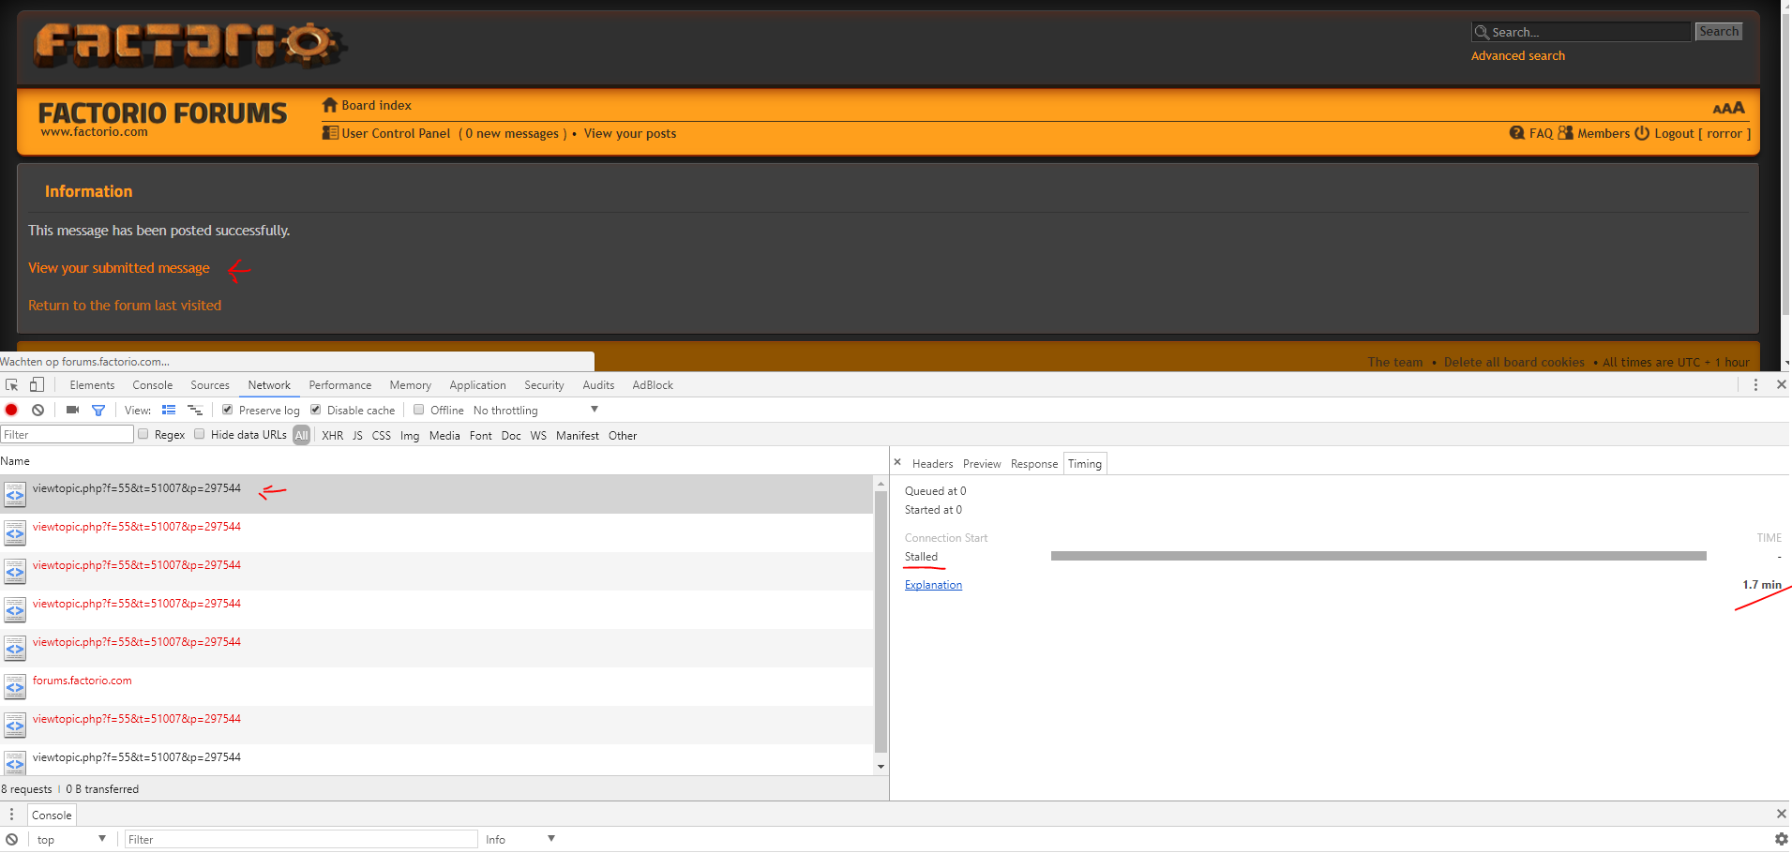This screenshot has width=1792, height=853.
Task: Click the inspect element picker icon
Action: click(12, 385)
